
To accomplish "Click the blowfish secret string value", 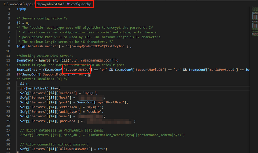I will pos(98,46).
